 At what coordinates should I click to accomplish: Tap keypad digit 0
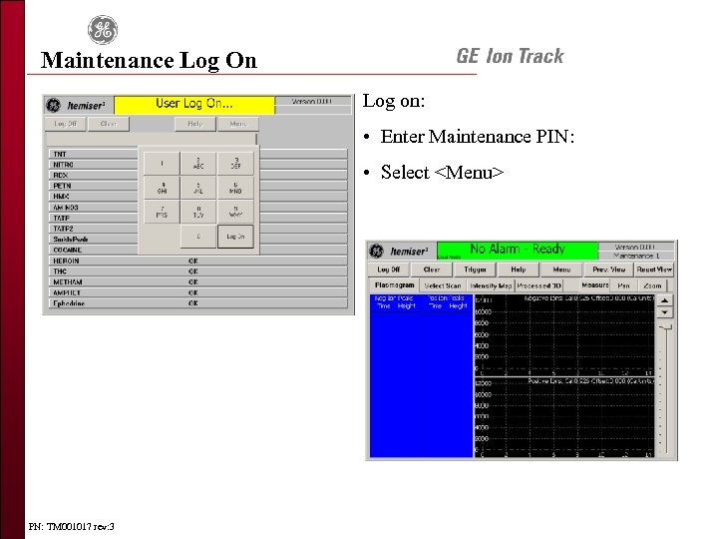point(198,237)
